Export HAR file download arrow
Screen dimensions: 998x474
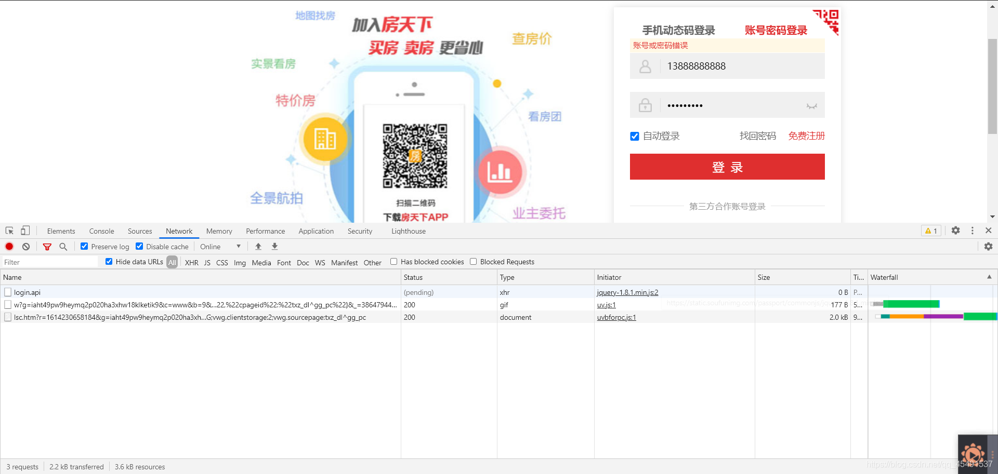coord(274,247)
